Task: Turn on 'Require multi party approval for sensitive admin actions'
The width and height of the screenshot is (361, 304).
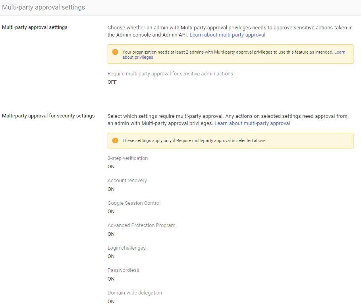Action: click(x=112, y=82)
